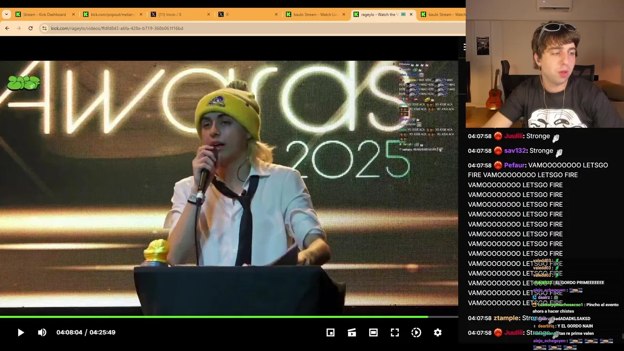Screen dimensions: 624x351
Task: Click the 04:08:04 / 04:25:49 time display
Action: [86, 332]
